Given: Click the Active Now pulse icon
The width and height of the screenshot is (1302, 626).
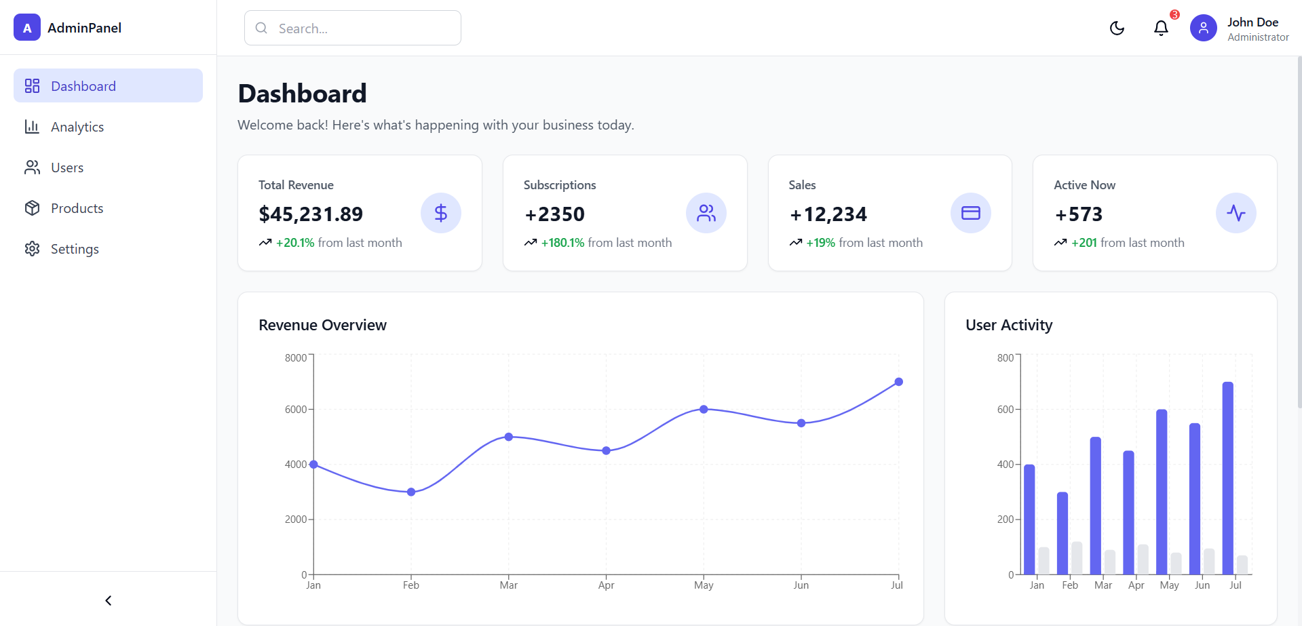Looking at the screenshot, I should [x=1236, y=213].
